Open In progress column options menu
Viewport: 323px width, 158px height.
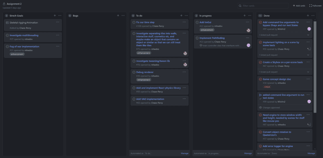click(250, 16)
